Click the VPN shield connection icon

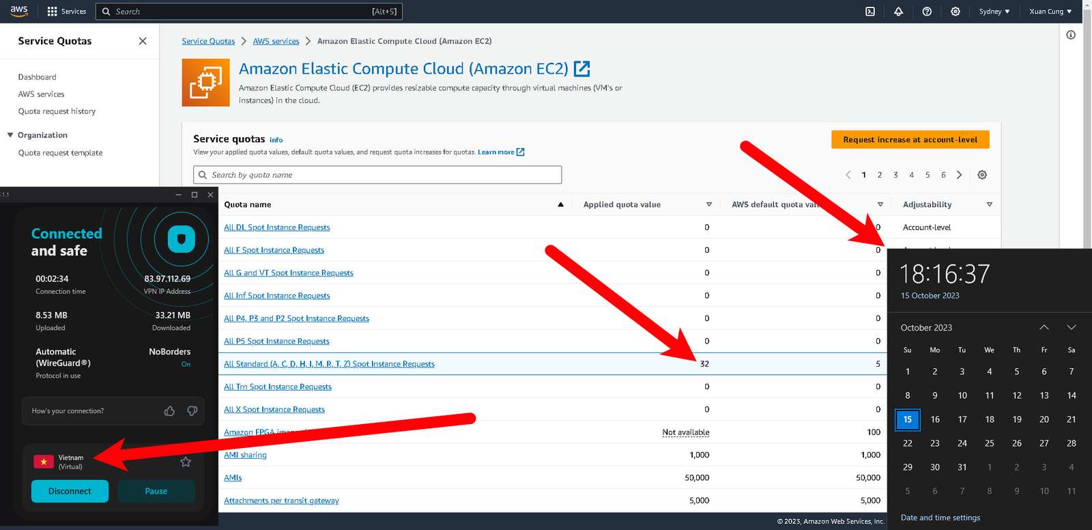tap(181, 239)
